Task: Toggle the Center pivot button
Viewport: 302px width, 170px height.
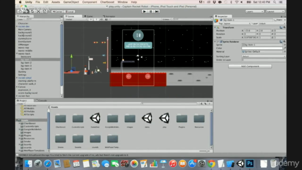Action: [x=58, y=12]
